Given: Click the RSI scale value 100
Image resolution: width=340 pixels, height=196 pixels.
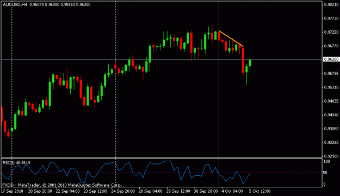Looking at the screenshot, I should coord(326,162).
